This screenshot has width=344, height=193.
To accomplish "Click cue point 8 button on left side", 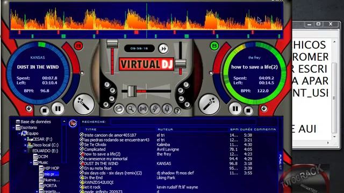I will (x=106, y=105).
